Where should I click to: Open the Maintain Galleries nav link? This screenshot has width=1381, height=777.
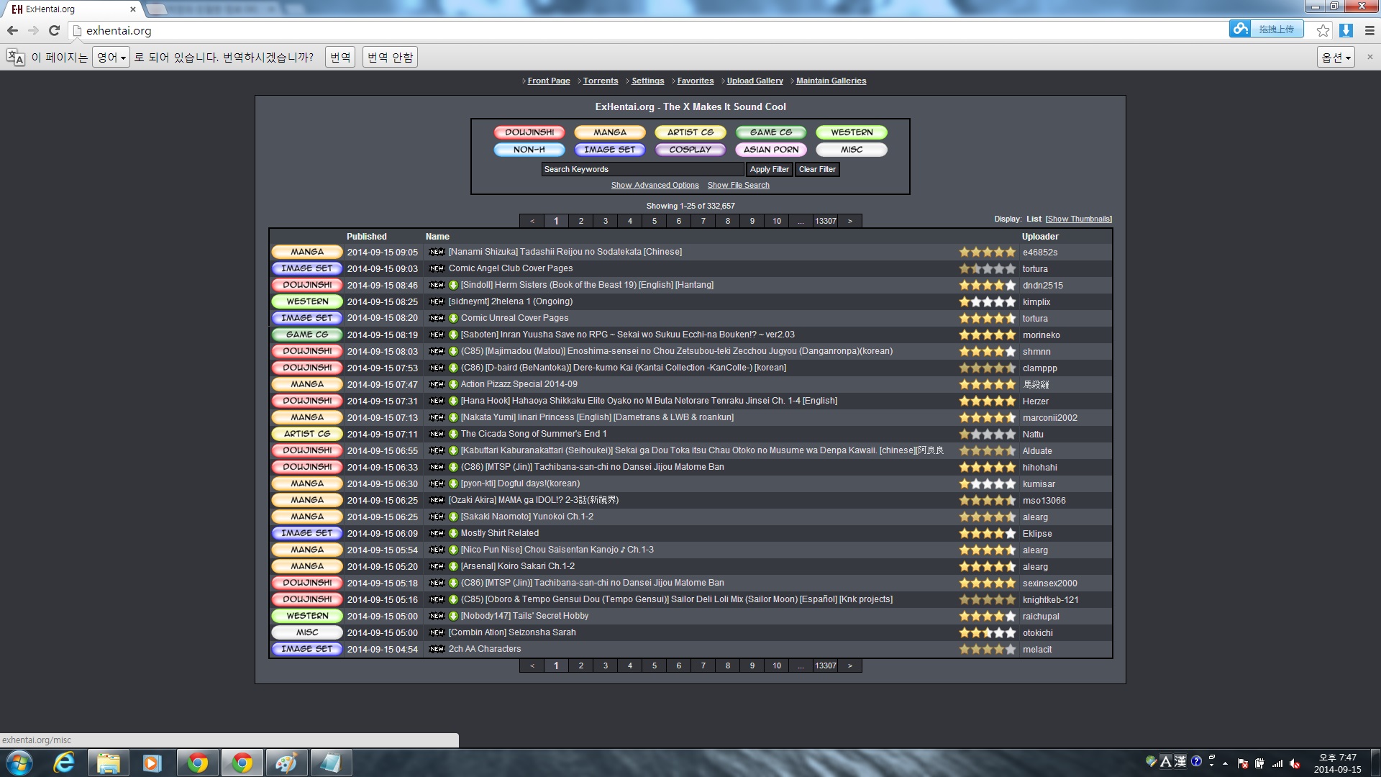coord(831,81)
